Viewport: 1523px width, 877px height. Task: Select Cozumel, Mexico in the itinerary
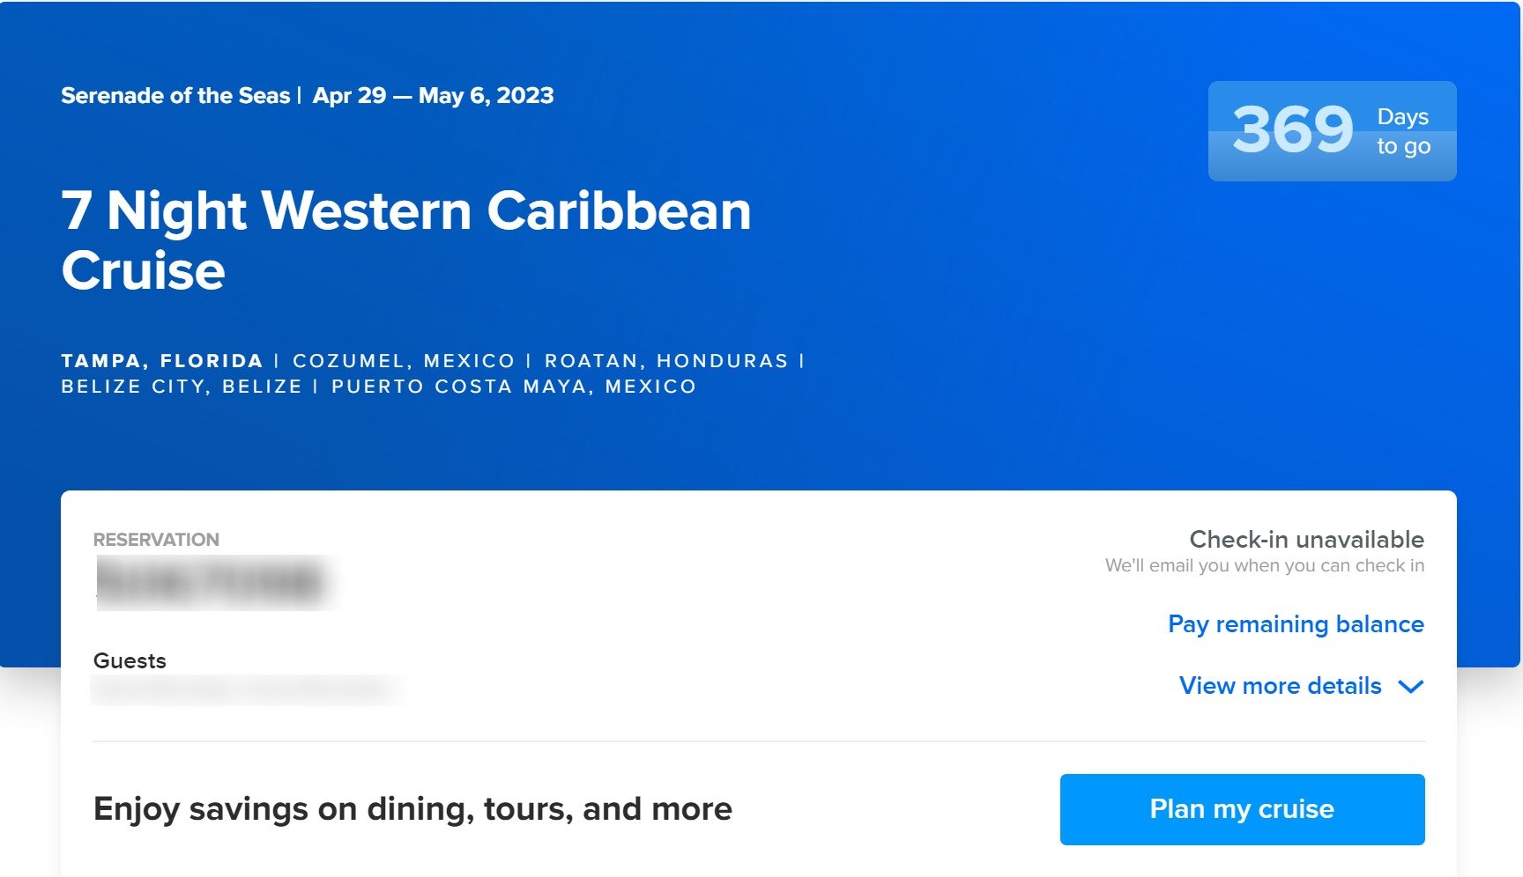(x=404, y=359)
